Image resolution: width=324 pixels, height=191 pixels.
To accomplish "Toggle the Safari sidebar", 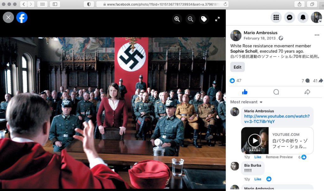I will 55,4.
